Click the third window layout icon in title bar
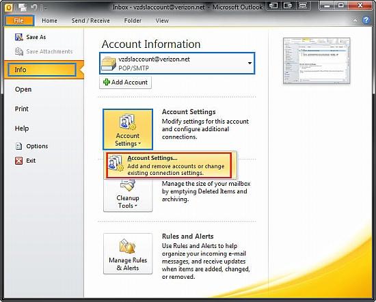 coord(303,5)
